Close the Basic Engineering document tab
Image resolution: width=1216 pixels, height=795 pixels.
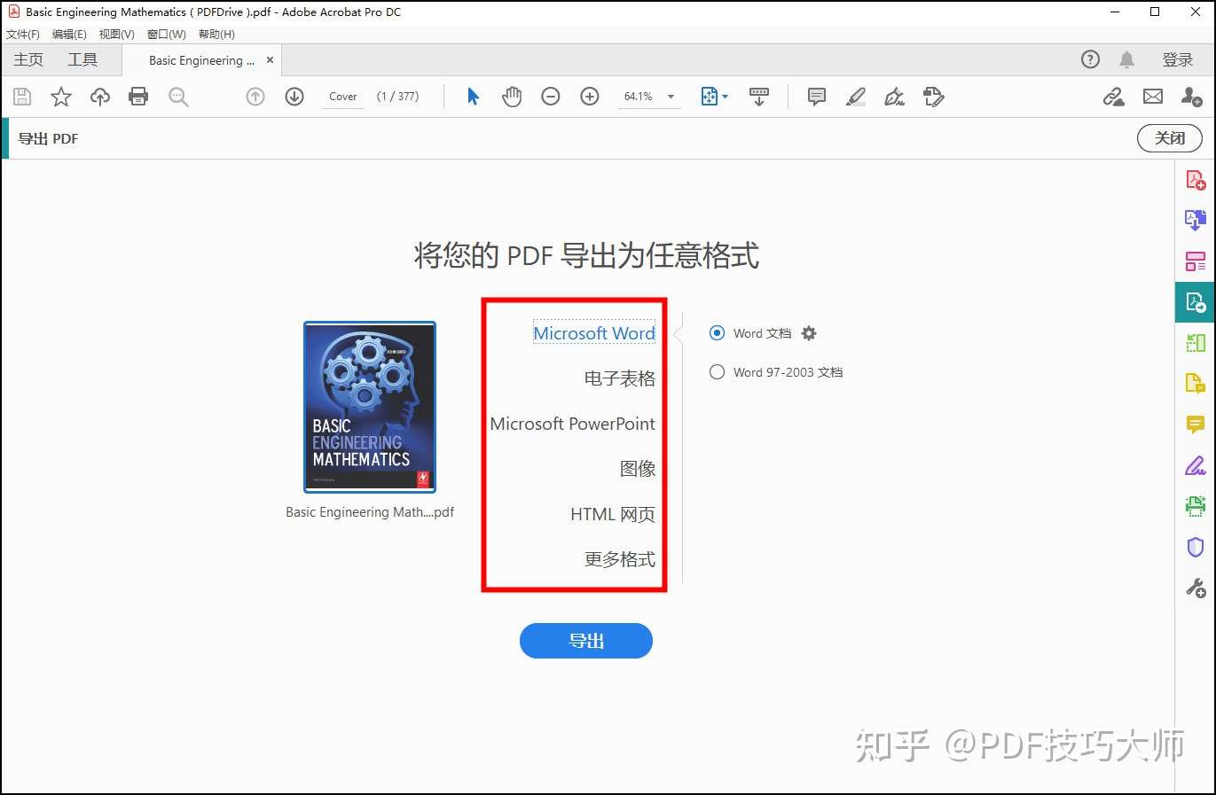coord(270,60)
